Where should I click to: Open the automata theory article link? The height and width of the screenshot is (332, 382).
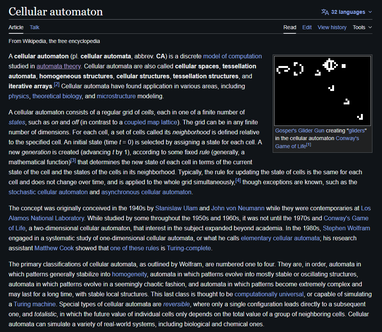click(x=58, y=66)
